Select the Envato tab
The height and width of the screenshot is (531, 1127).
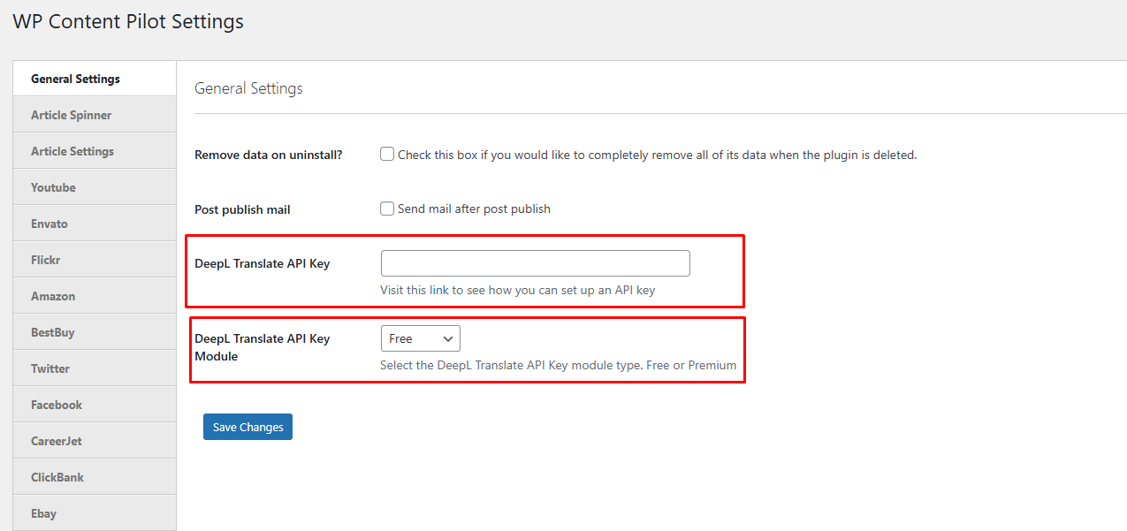tap(95, 224)
